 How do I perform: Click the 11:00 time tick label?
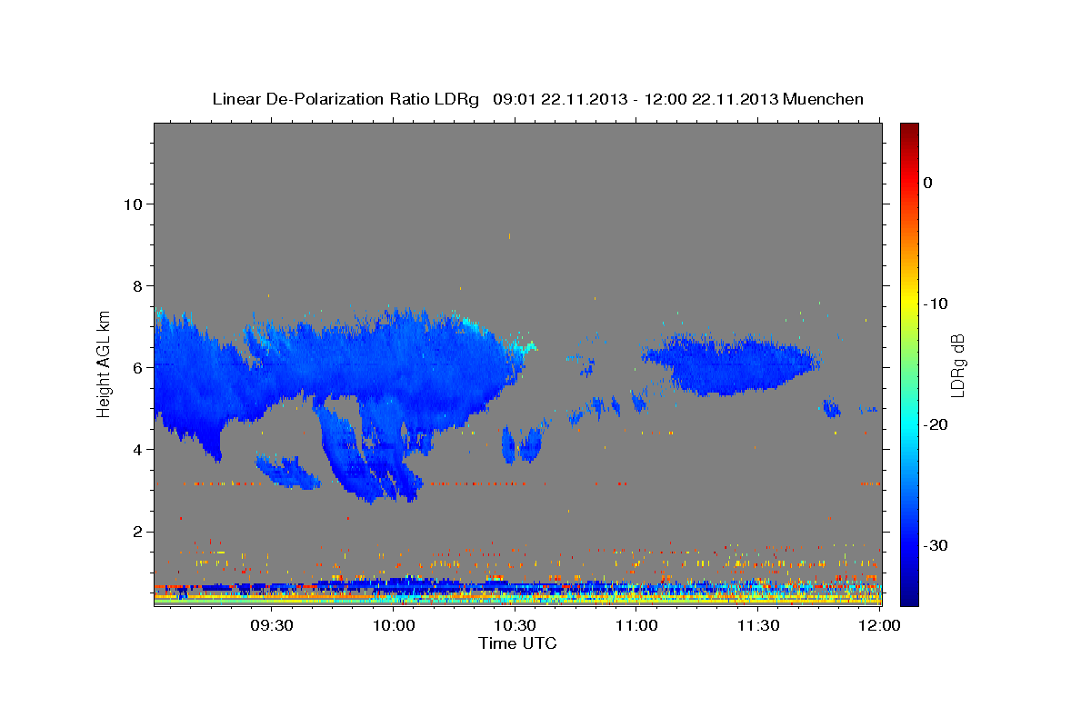click(x=636, y=625)
